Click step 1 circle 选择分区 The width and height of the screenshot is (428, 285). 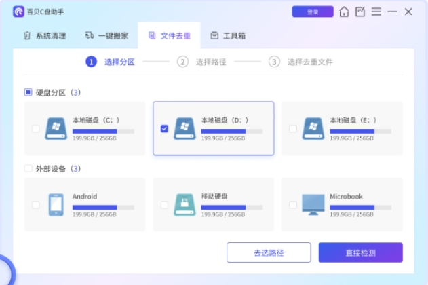coord(91,62)
